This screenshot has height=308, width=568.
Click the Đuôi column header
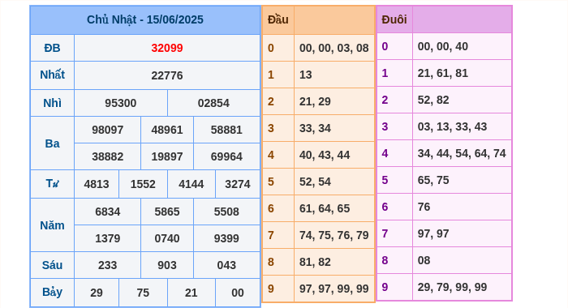(x=394, y=19)
